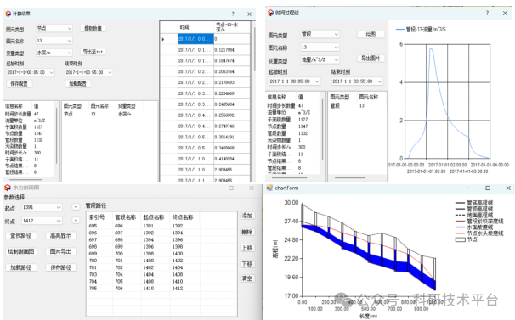Click the 导出至txt button

coord(93,52)
